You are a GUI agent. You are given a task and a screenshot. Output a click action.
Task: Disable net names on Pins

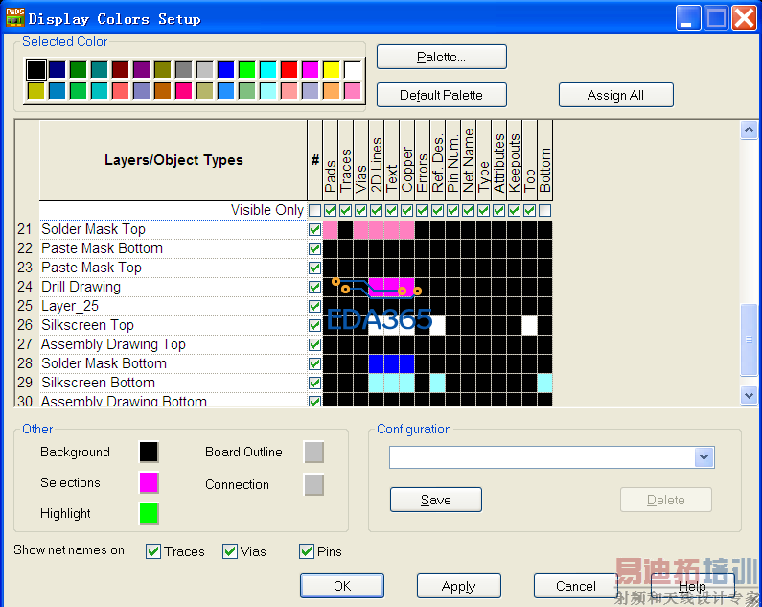[x=307, y=551]
